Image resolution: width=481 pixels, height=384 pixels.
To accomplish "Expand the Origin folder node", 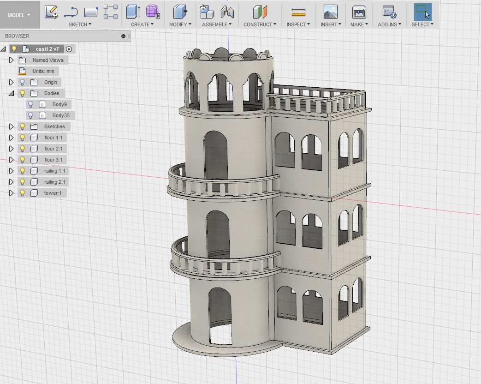I will (12, 82).
